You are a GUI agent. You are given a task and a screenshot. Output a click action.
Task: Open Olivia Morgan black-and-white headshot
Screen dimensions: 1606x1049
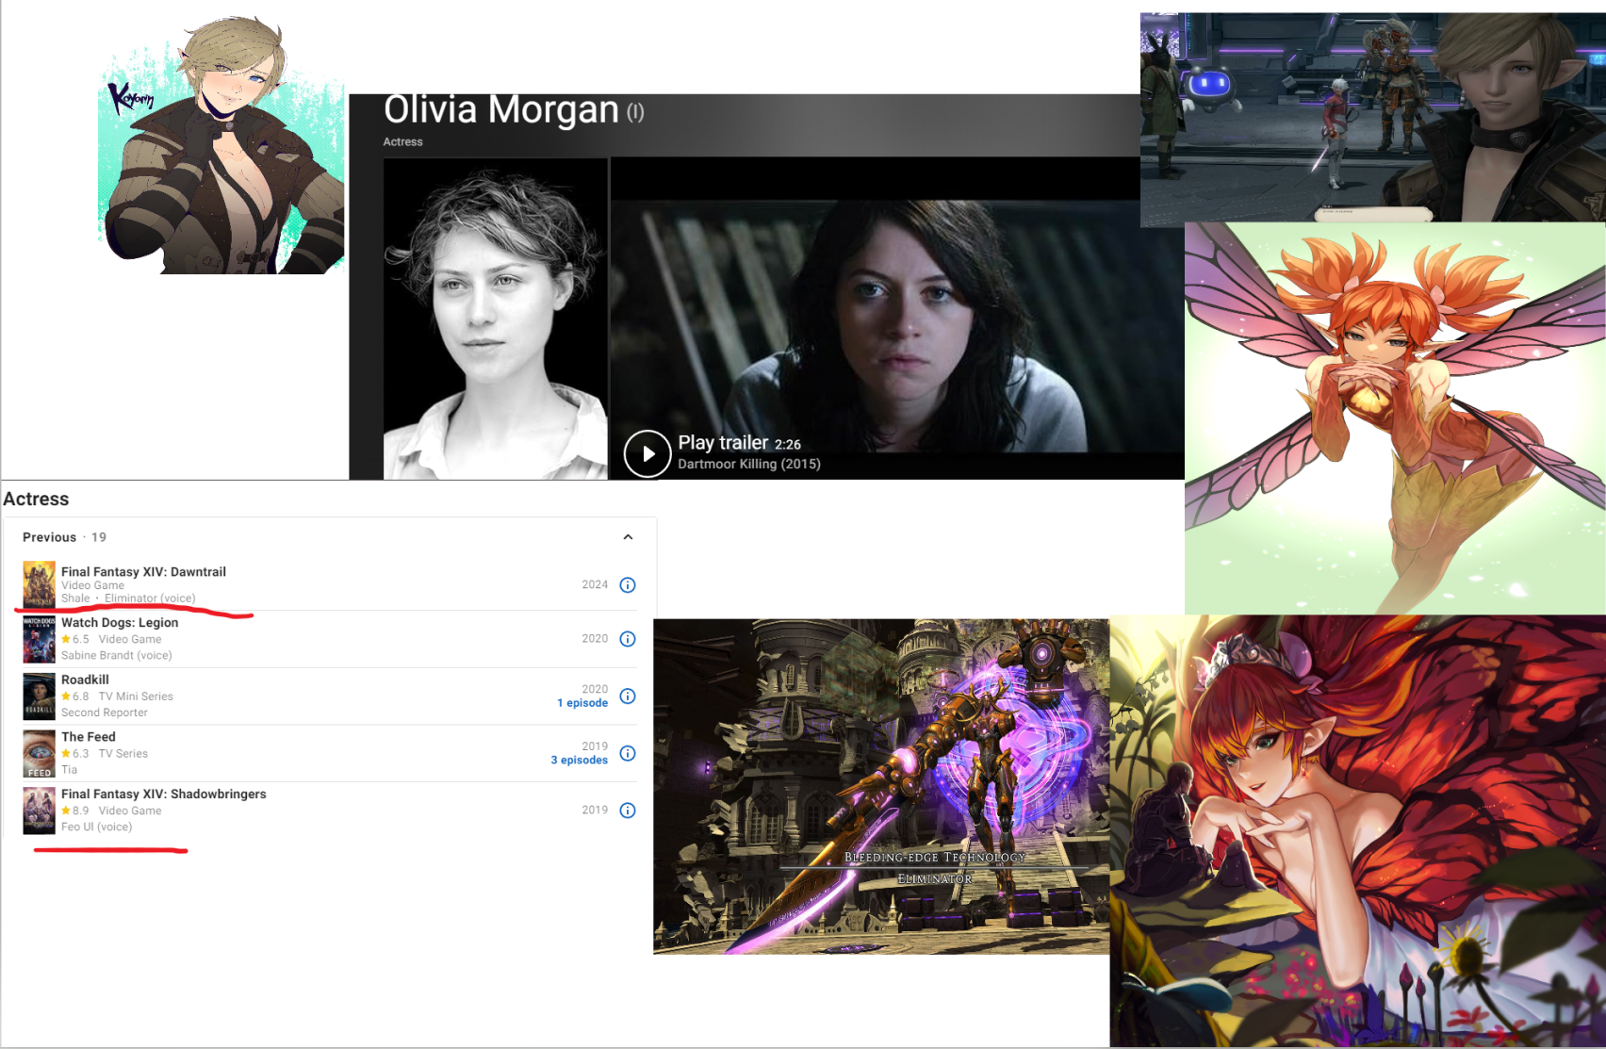495,319
